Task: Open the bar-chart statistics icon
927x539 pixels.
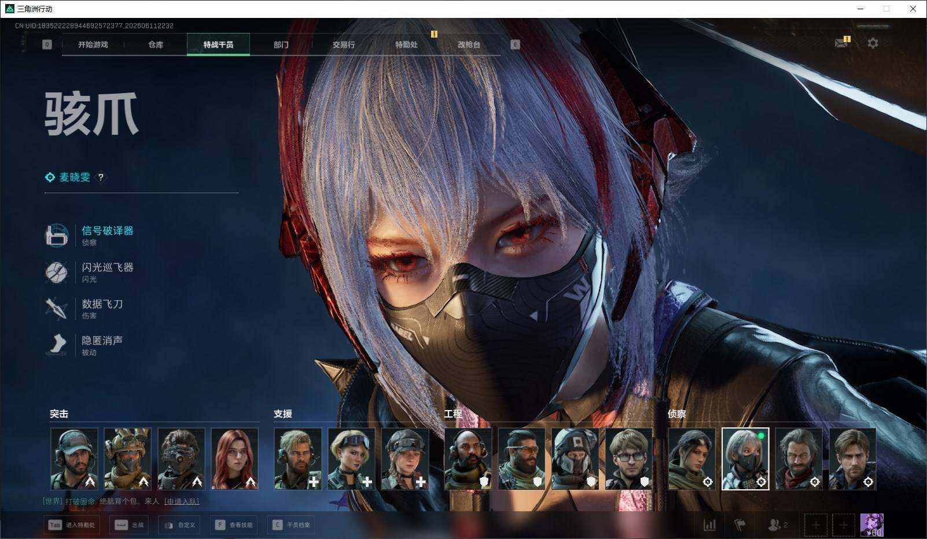Action: click(709, 525)
